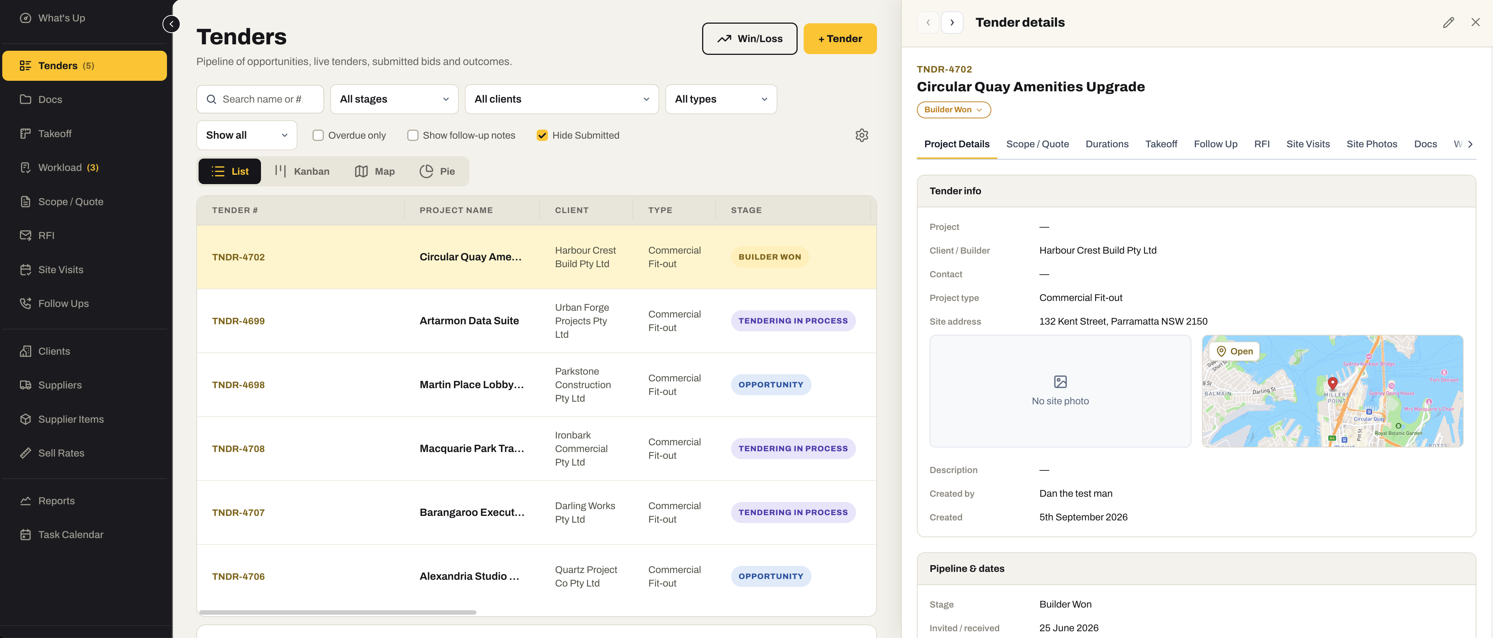
Task: Click Open on the site map
Action: click(x=1235, y=351)
